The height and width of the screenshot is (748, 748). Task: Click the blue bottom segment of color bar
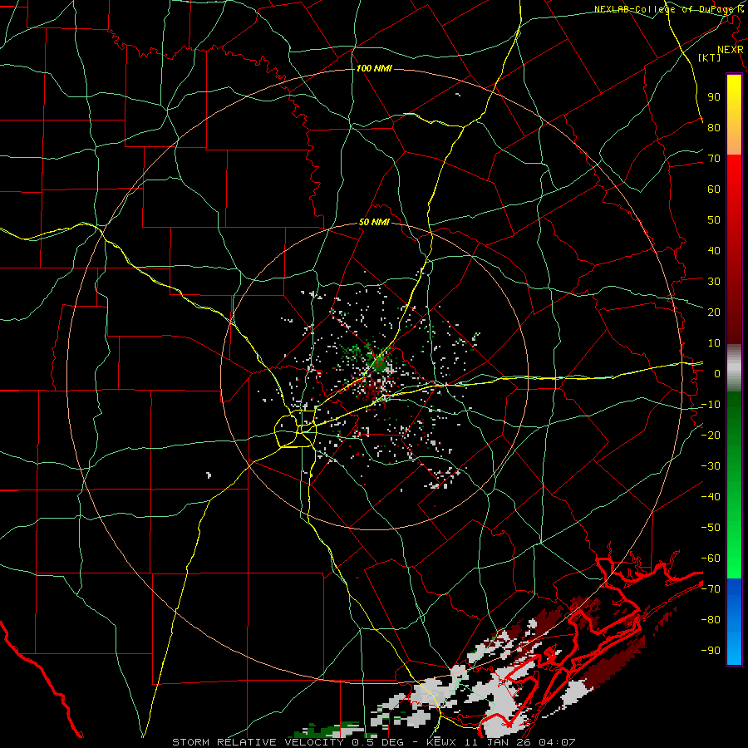click(734, 621)
